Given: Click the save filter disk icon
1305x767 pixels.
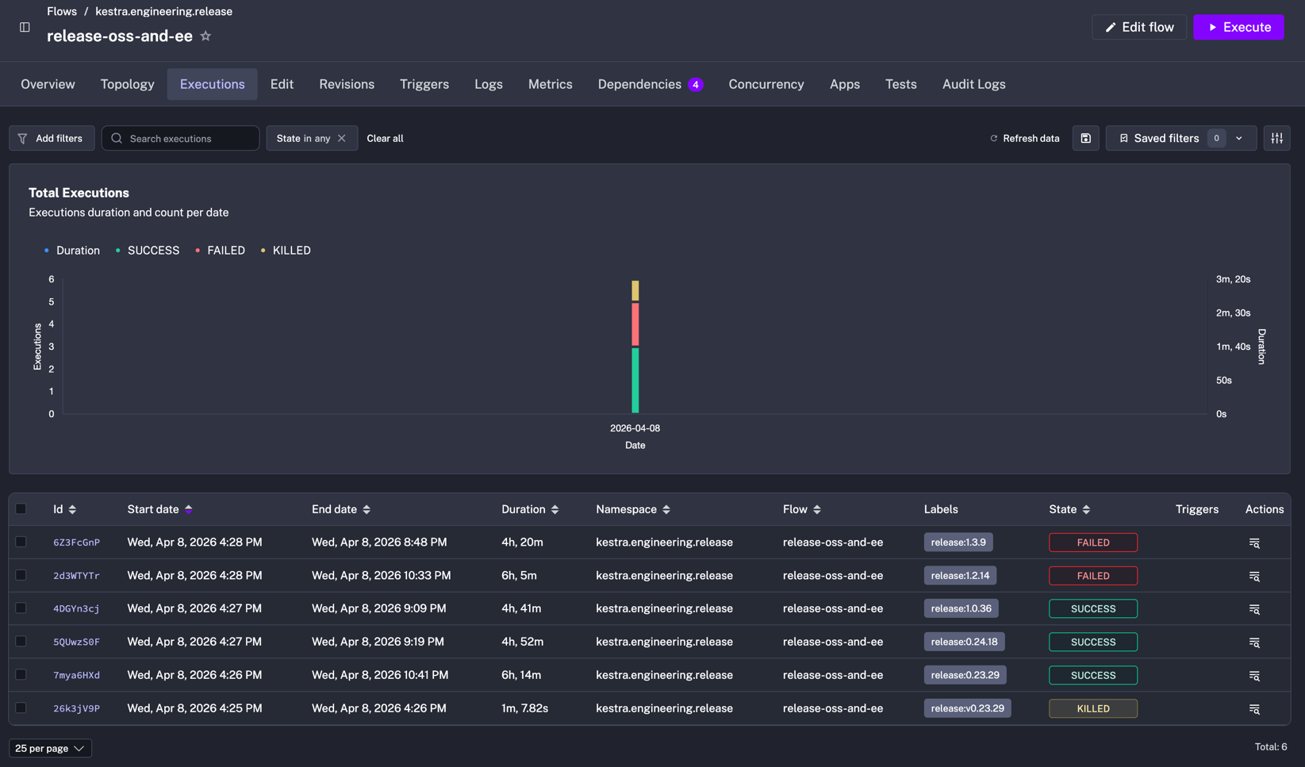Looking at the screenshot, I should click(x=1085, y=138).
